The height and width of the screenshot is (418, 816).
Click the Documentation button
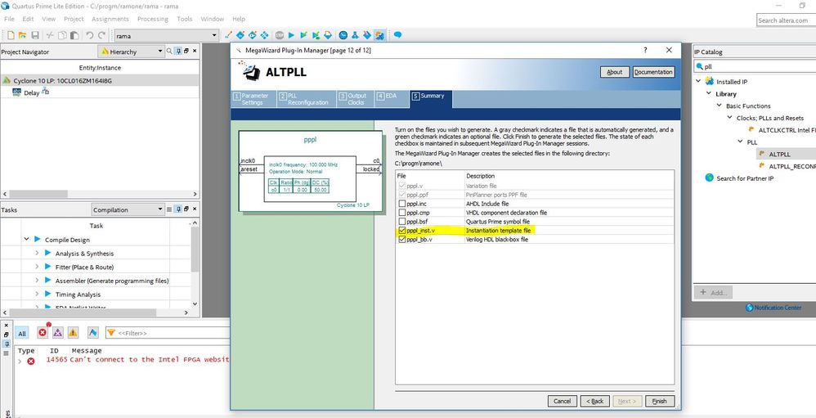tap(653, 72)
